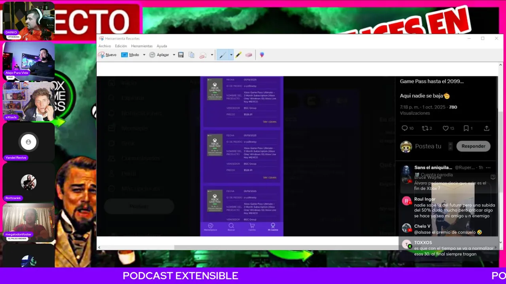The width and height of the screenshot is (506, 284).
Task: Click the Rottzankk profile avatar
Action: tap(28, 182)
